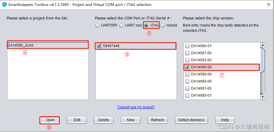Click Detect device(s) button

pyautogui.click(x=191, y=120)
